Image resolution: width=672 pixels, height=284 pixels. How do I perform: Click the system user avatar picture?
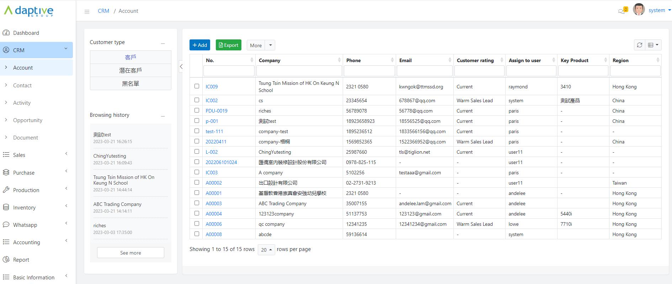[639, 10]
